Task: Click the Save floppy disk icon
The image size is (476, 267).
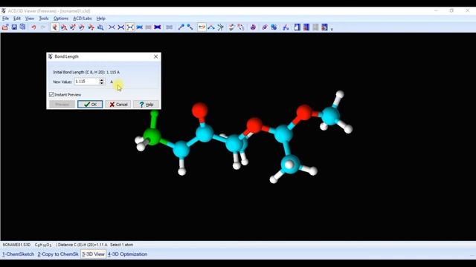Action: (x=14, y=27)
